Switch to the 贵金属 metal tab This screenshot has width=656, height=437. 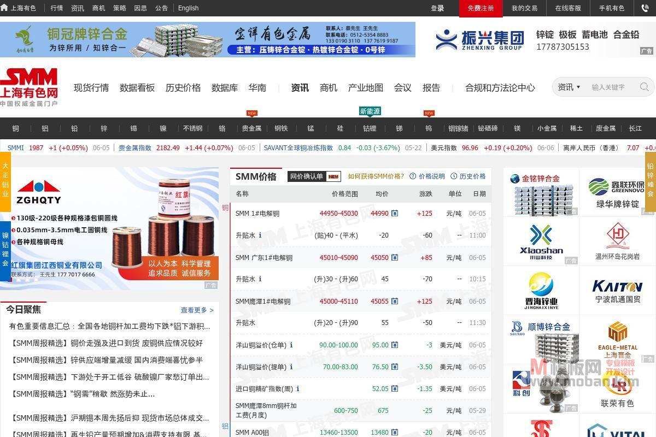pos(251,128)
